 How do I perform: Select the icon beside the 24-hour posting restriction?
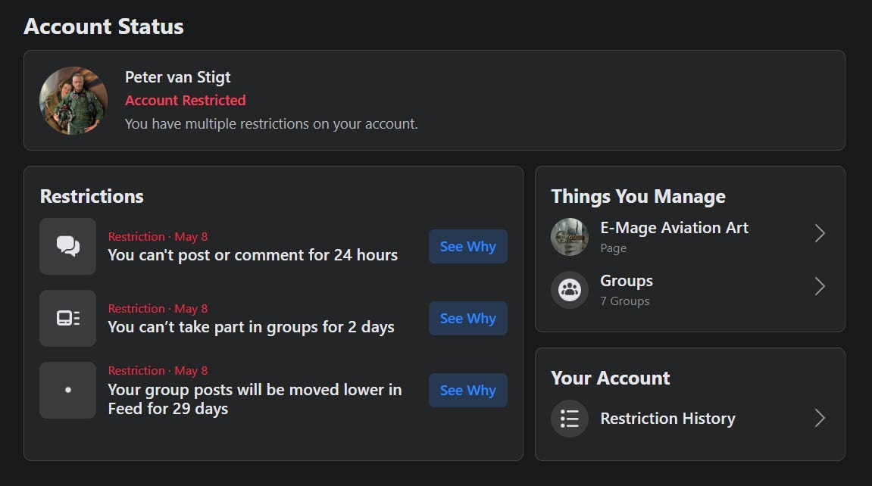click(67, 246)
